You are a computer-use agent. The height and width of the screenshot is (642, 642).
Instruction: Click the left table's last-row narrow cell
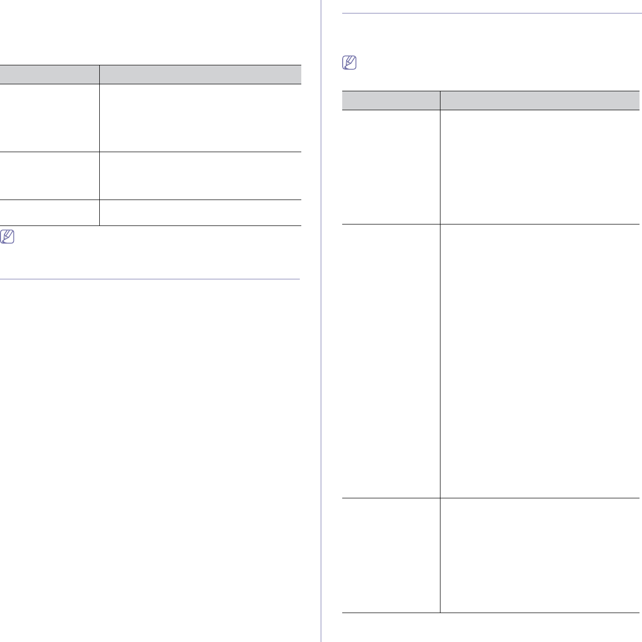(49, 213)
